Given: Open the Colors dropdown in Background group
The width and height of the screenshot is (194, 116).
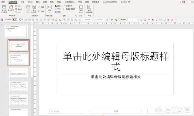Looking at the screenshot, I should [58, 6].
